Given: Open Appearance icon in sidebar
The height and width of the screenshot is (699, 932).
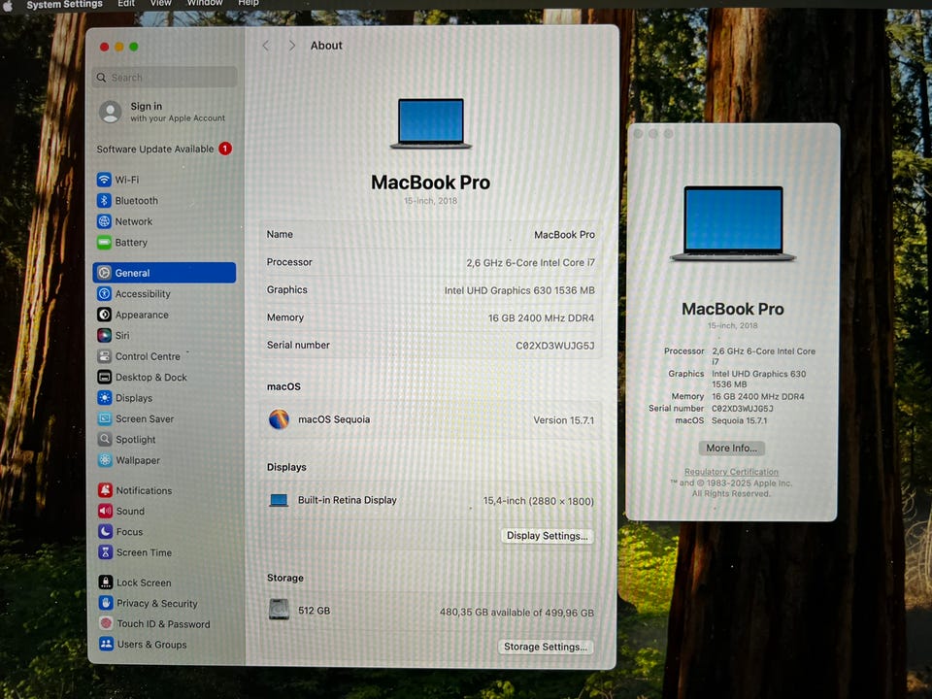Looking at the screenshot, I should (x=104, y=315).
